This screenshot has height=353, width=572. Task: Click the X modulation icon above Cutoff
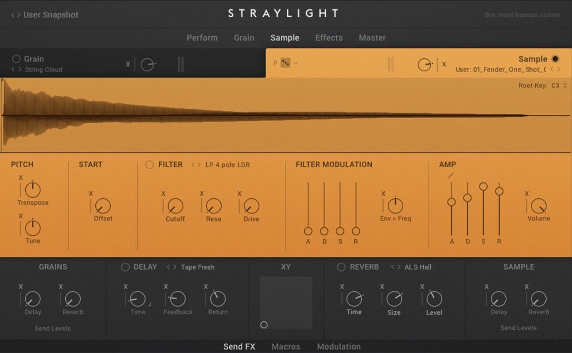[163, 194]
